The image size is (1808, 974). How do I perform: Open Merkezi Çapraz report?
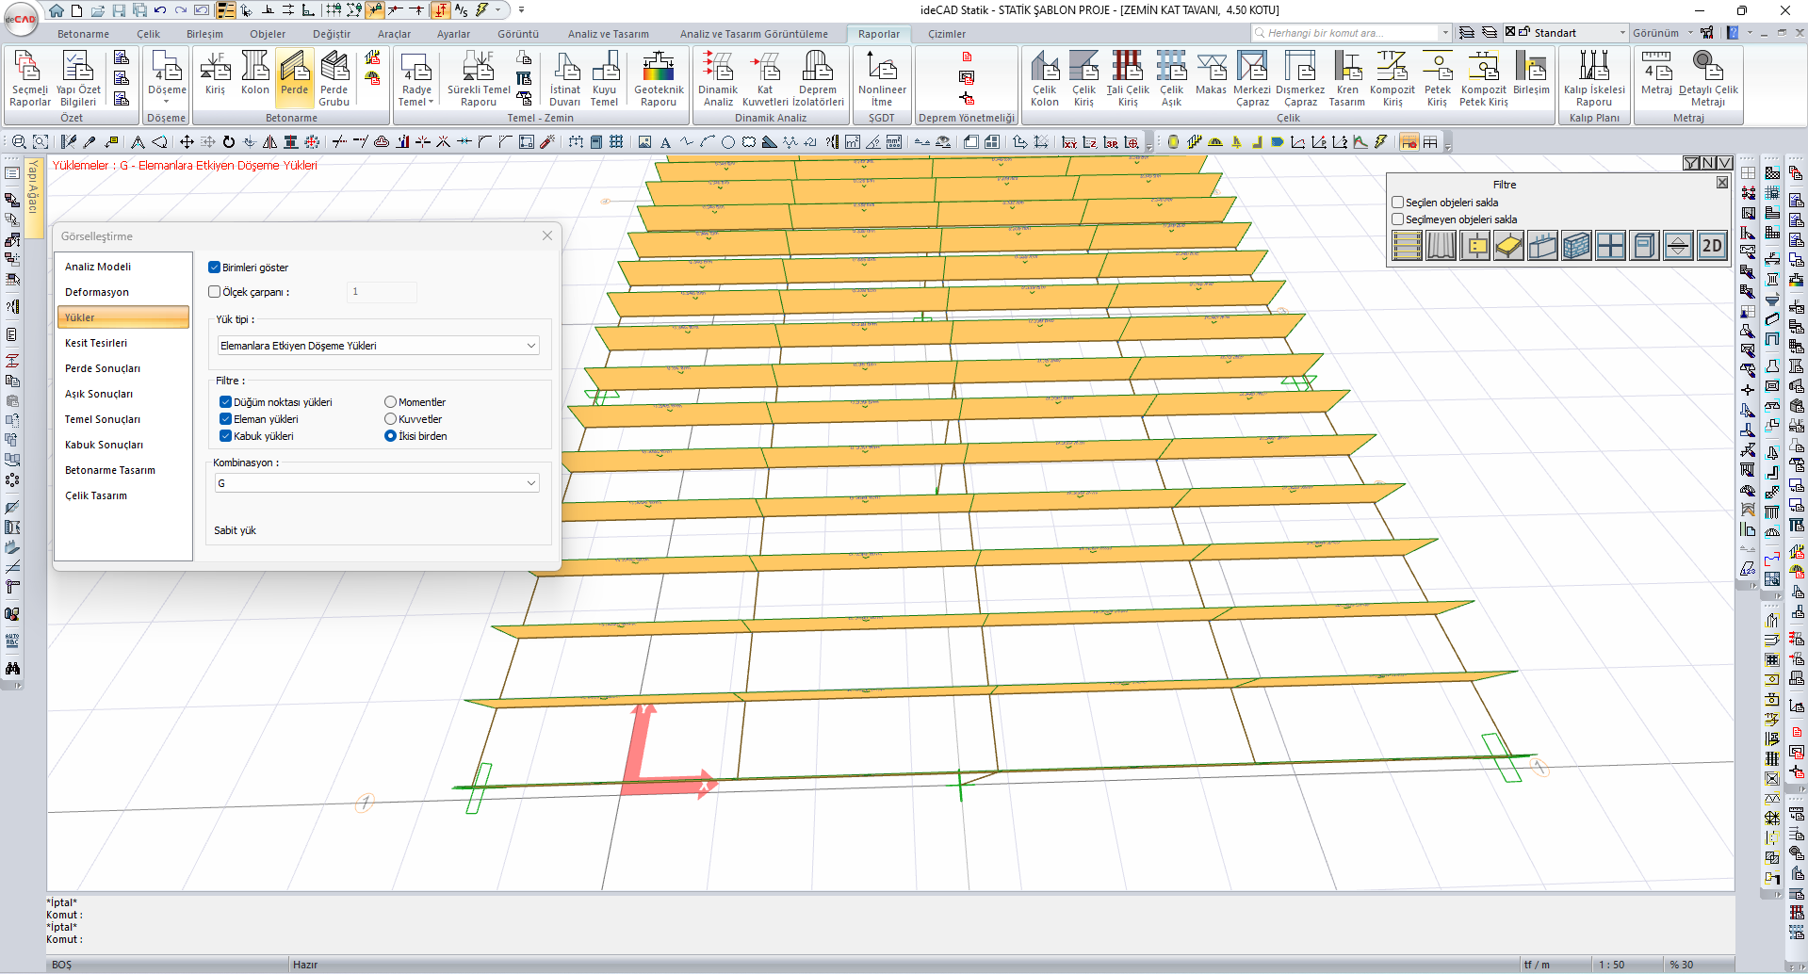tap(1252, 78)
